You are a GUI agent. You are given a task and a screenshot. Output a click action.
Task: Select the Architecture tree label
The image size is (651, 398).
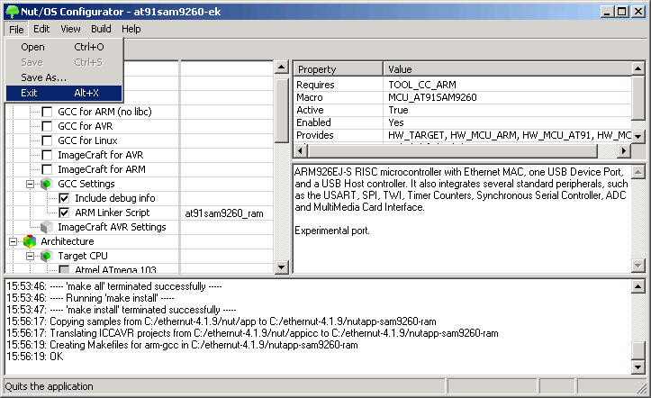coord(68,241)
